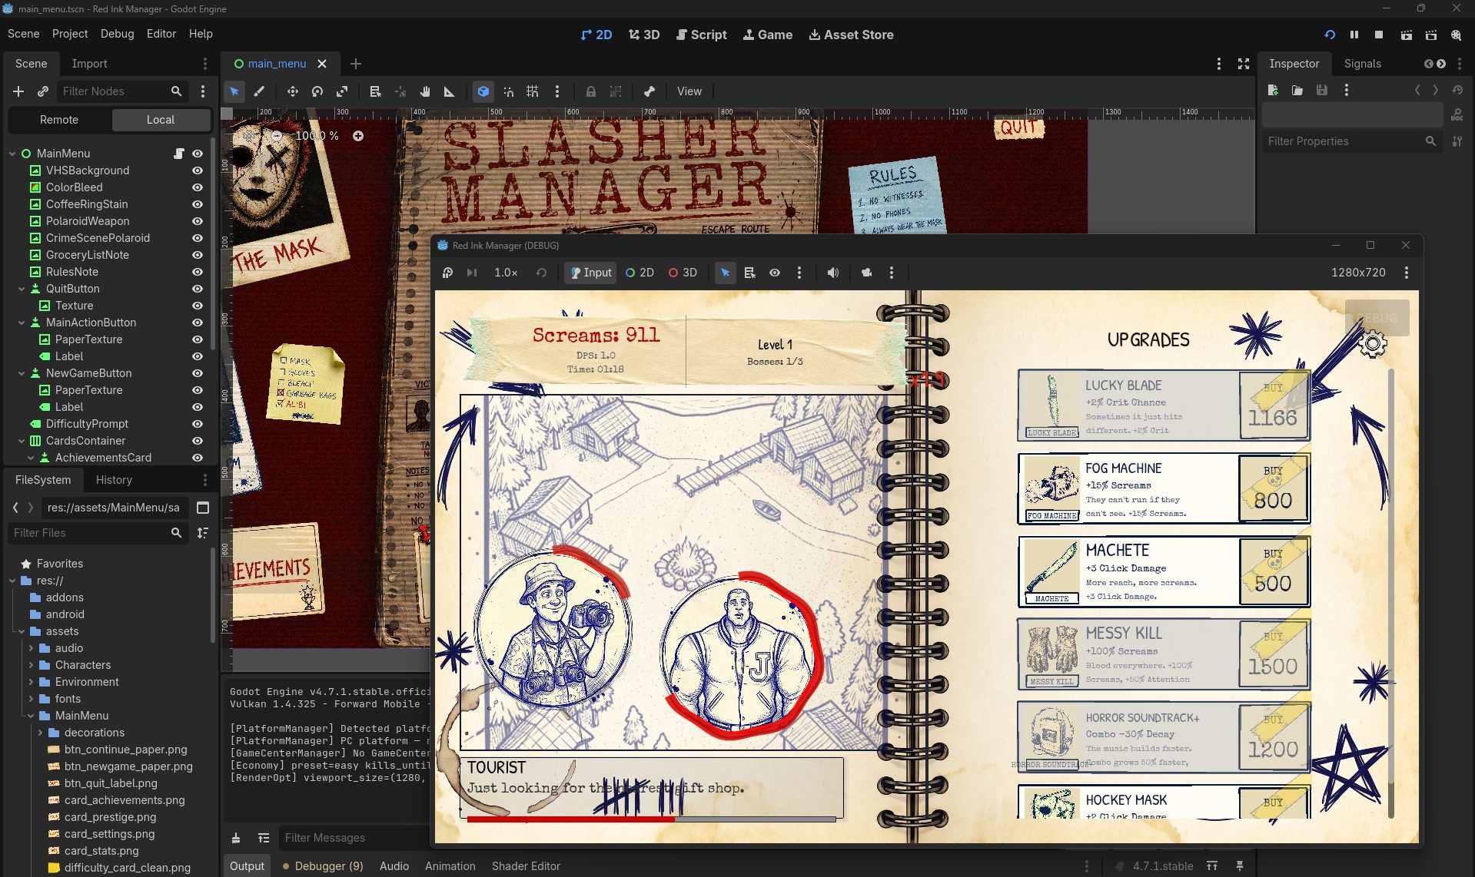
Task: Select the Rotate Mode tool
Action: [317, 91]
